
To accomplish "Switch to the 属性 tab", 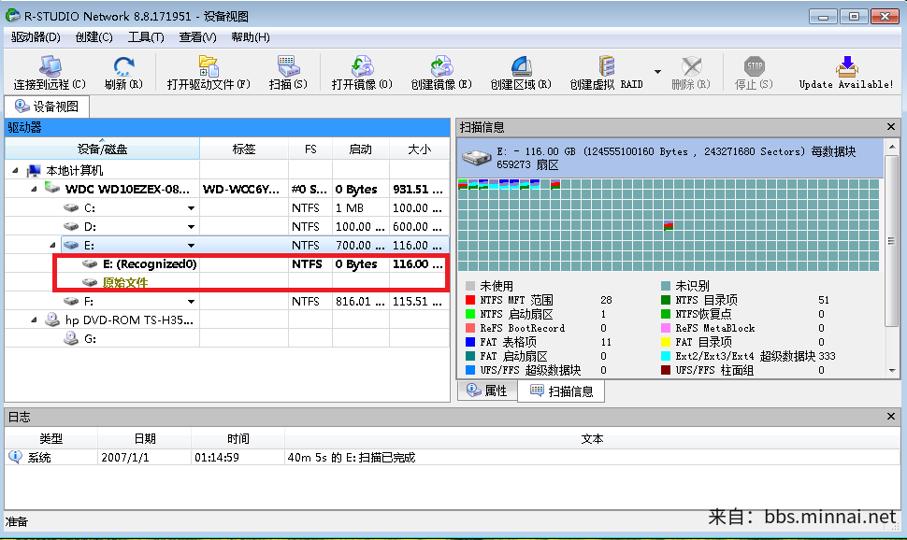I will point(486,391).
